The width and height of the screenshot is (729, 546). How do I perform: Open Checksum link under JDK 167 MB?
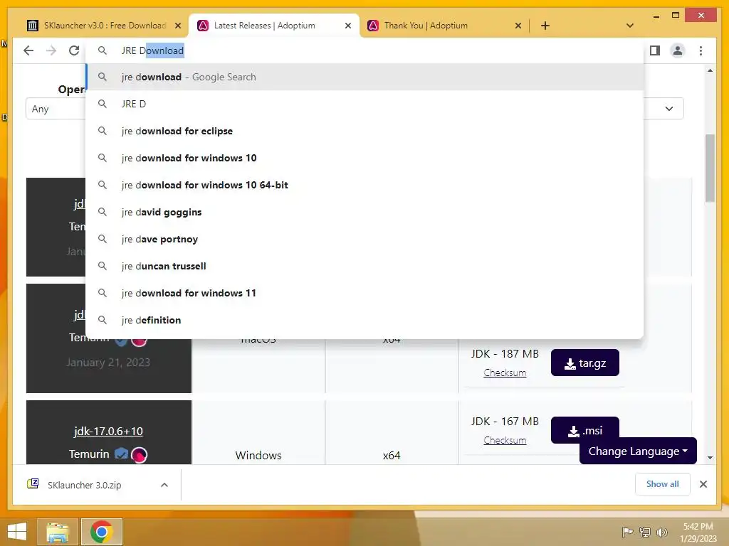[505, 440]
